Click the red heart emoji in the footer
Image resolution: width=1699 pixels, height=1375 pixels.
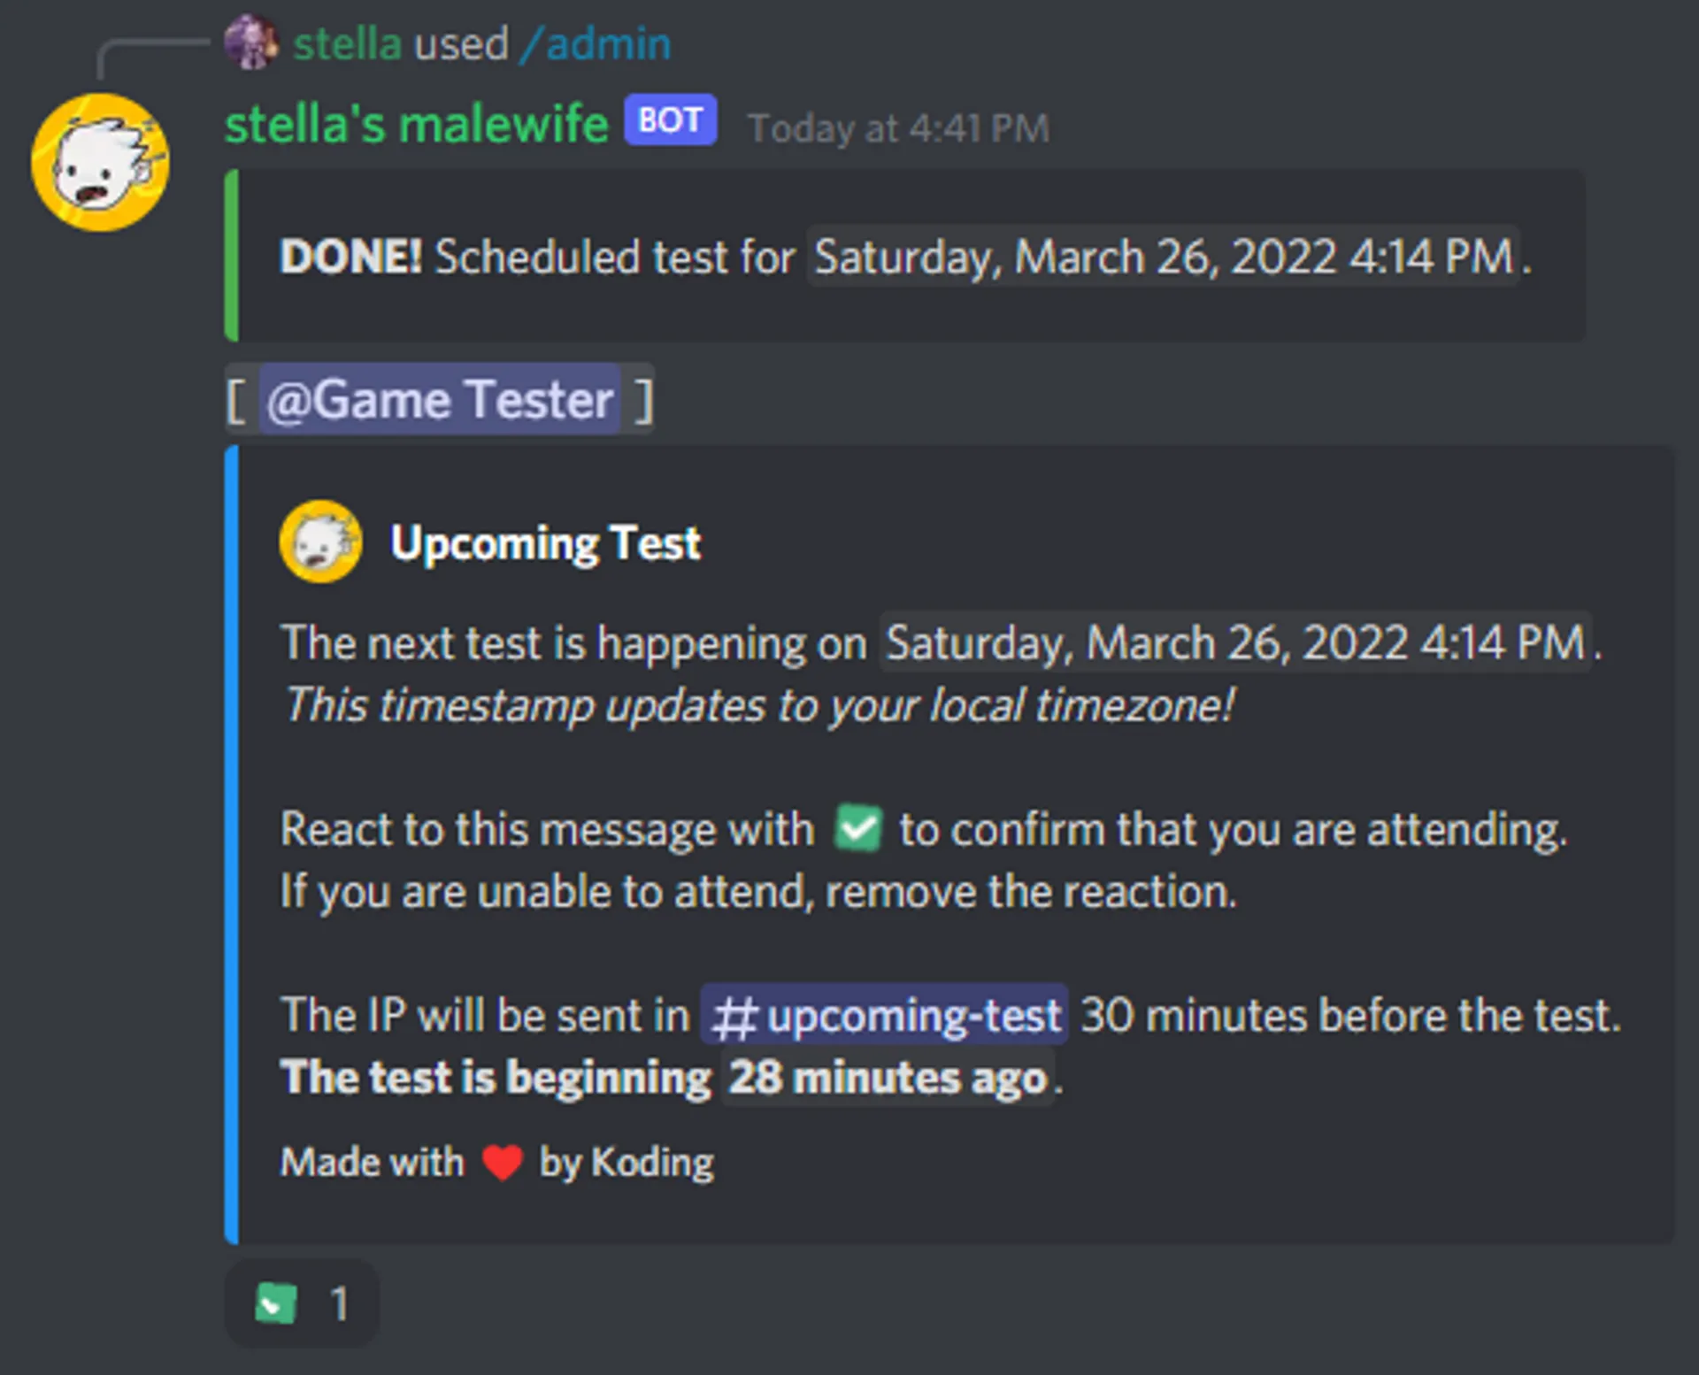pos(502,1162)
